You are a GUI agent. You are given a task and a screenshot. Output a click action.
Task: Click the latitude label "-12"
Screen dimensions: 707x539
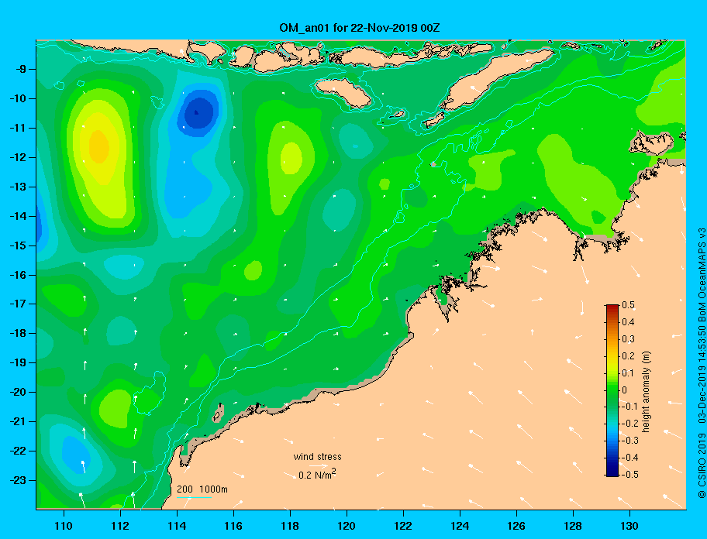click(x=19, y=158)
